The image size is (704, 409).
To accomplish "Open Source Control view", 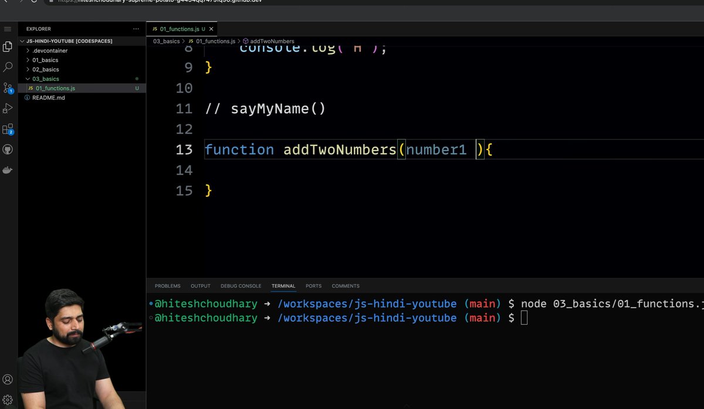I will (8, 88).
